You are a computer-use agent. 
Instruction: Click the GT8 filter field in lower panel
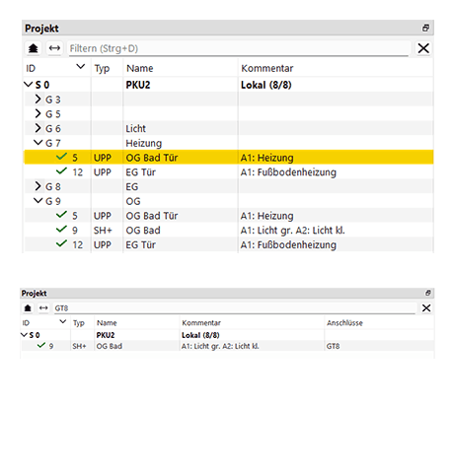point(234,308)
